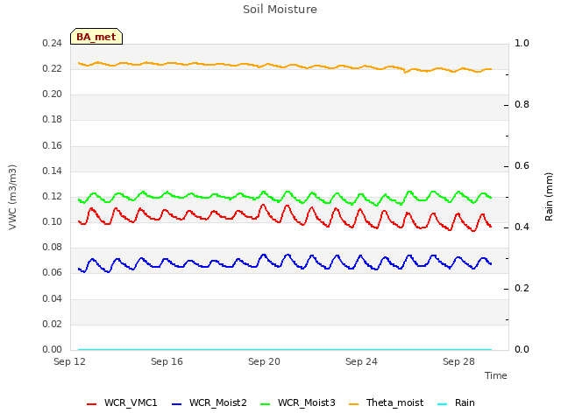This screenshot has height=420, width=561.
Task: Toggle Theta_moist legend entry
Action: (386, 402)
